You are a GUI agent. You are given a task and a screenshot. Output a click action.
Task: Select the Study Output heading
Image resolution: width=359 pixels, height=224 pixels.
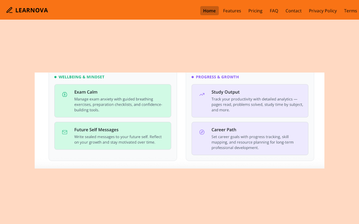tap(225, 92)
